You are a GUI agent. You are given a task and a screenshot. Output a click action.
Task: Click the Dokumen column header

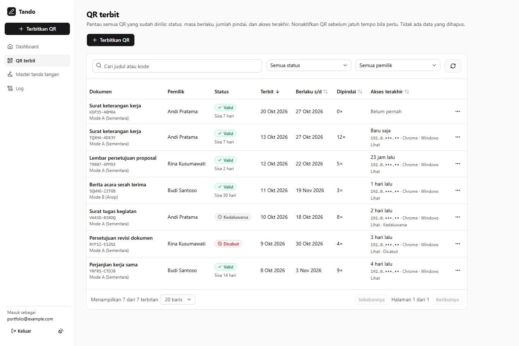pyautogui.click(x=101, y=92)
